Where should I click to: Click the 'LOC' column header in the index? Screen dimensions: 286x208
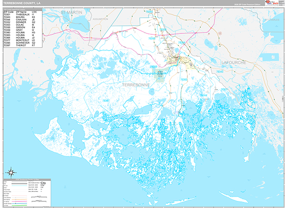click(x=34, y=12)
